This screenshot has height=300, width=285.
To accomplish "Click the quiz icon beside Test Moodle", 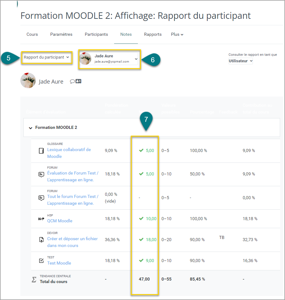I will coord(41,261).
